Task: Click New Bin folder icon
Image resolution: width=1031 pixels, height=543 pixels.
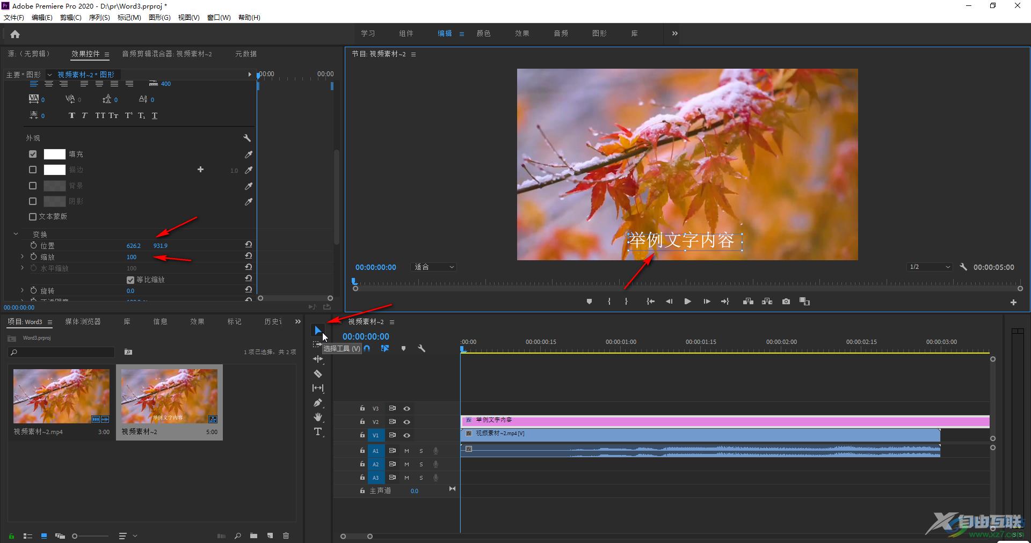Action: click(253, 535)
